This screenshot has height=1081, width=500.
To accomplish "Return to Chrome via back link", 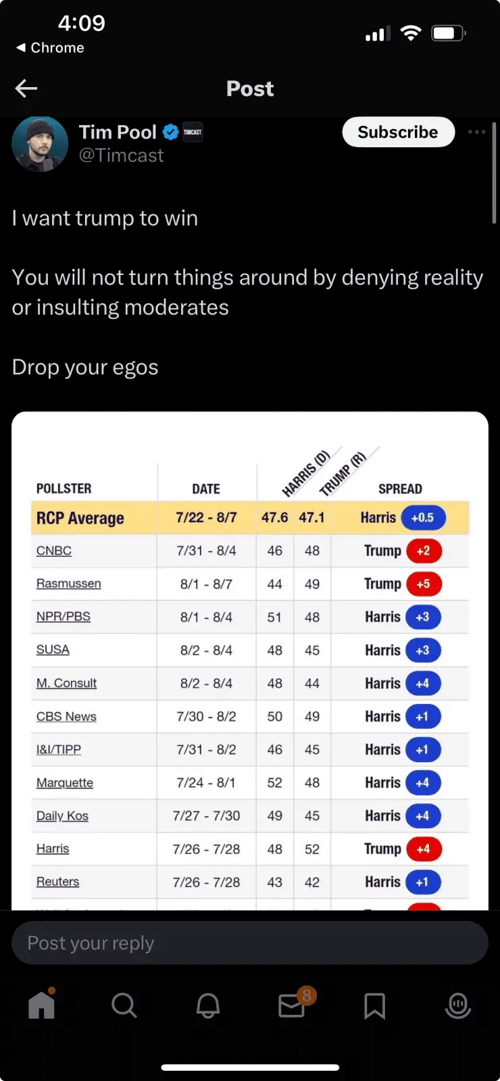I will (50, 48).
